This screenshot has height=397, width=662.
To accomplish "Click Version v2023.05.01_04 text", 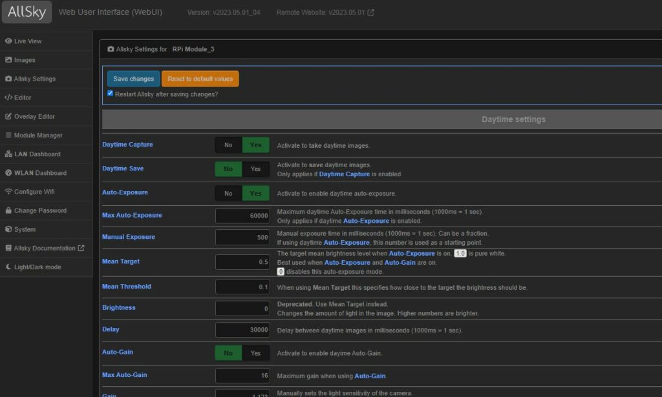I will coord(224,12).
